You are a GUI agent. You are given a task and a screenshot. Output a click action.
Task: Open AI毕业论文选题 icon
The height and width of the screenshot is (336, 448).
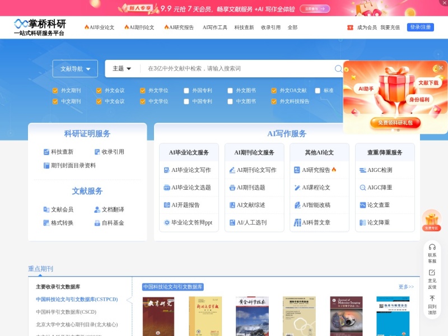tap(166, 188)
